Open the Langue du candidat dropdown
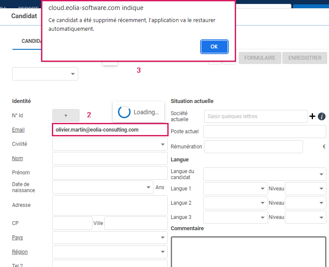 point(265,174)
